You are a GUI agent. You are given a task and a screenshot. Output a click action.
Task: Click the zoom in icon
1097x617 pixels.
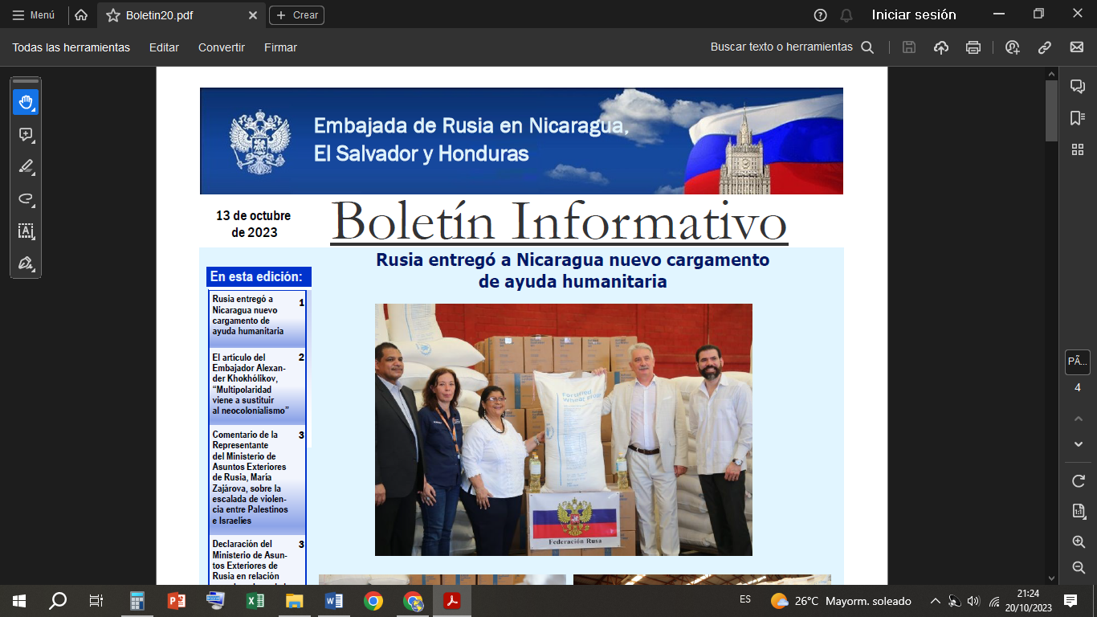[x=1079, y=542]
